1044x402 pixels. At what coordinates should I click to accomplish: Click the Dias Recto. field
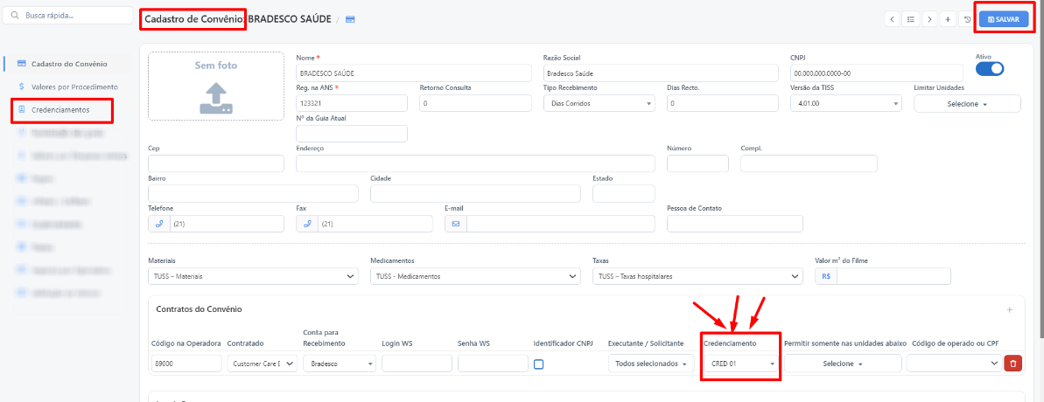pos(723,103)
